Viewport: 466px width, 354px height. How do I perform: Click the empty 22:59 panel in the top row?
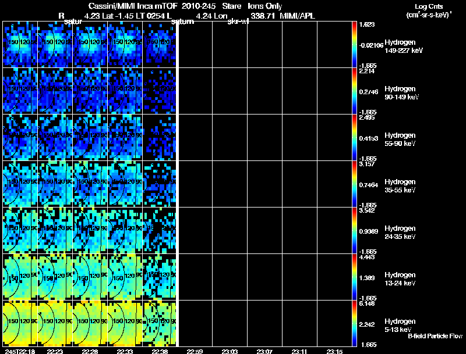tap(195, 44)
